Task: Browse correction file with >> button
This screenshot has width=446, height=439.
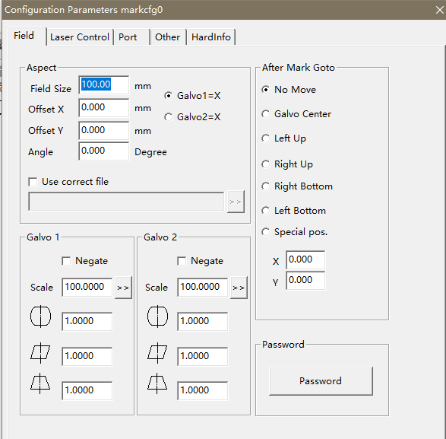Action: [x=236, y=202]
